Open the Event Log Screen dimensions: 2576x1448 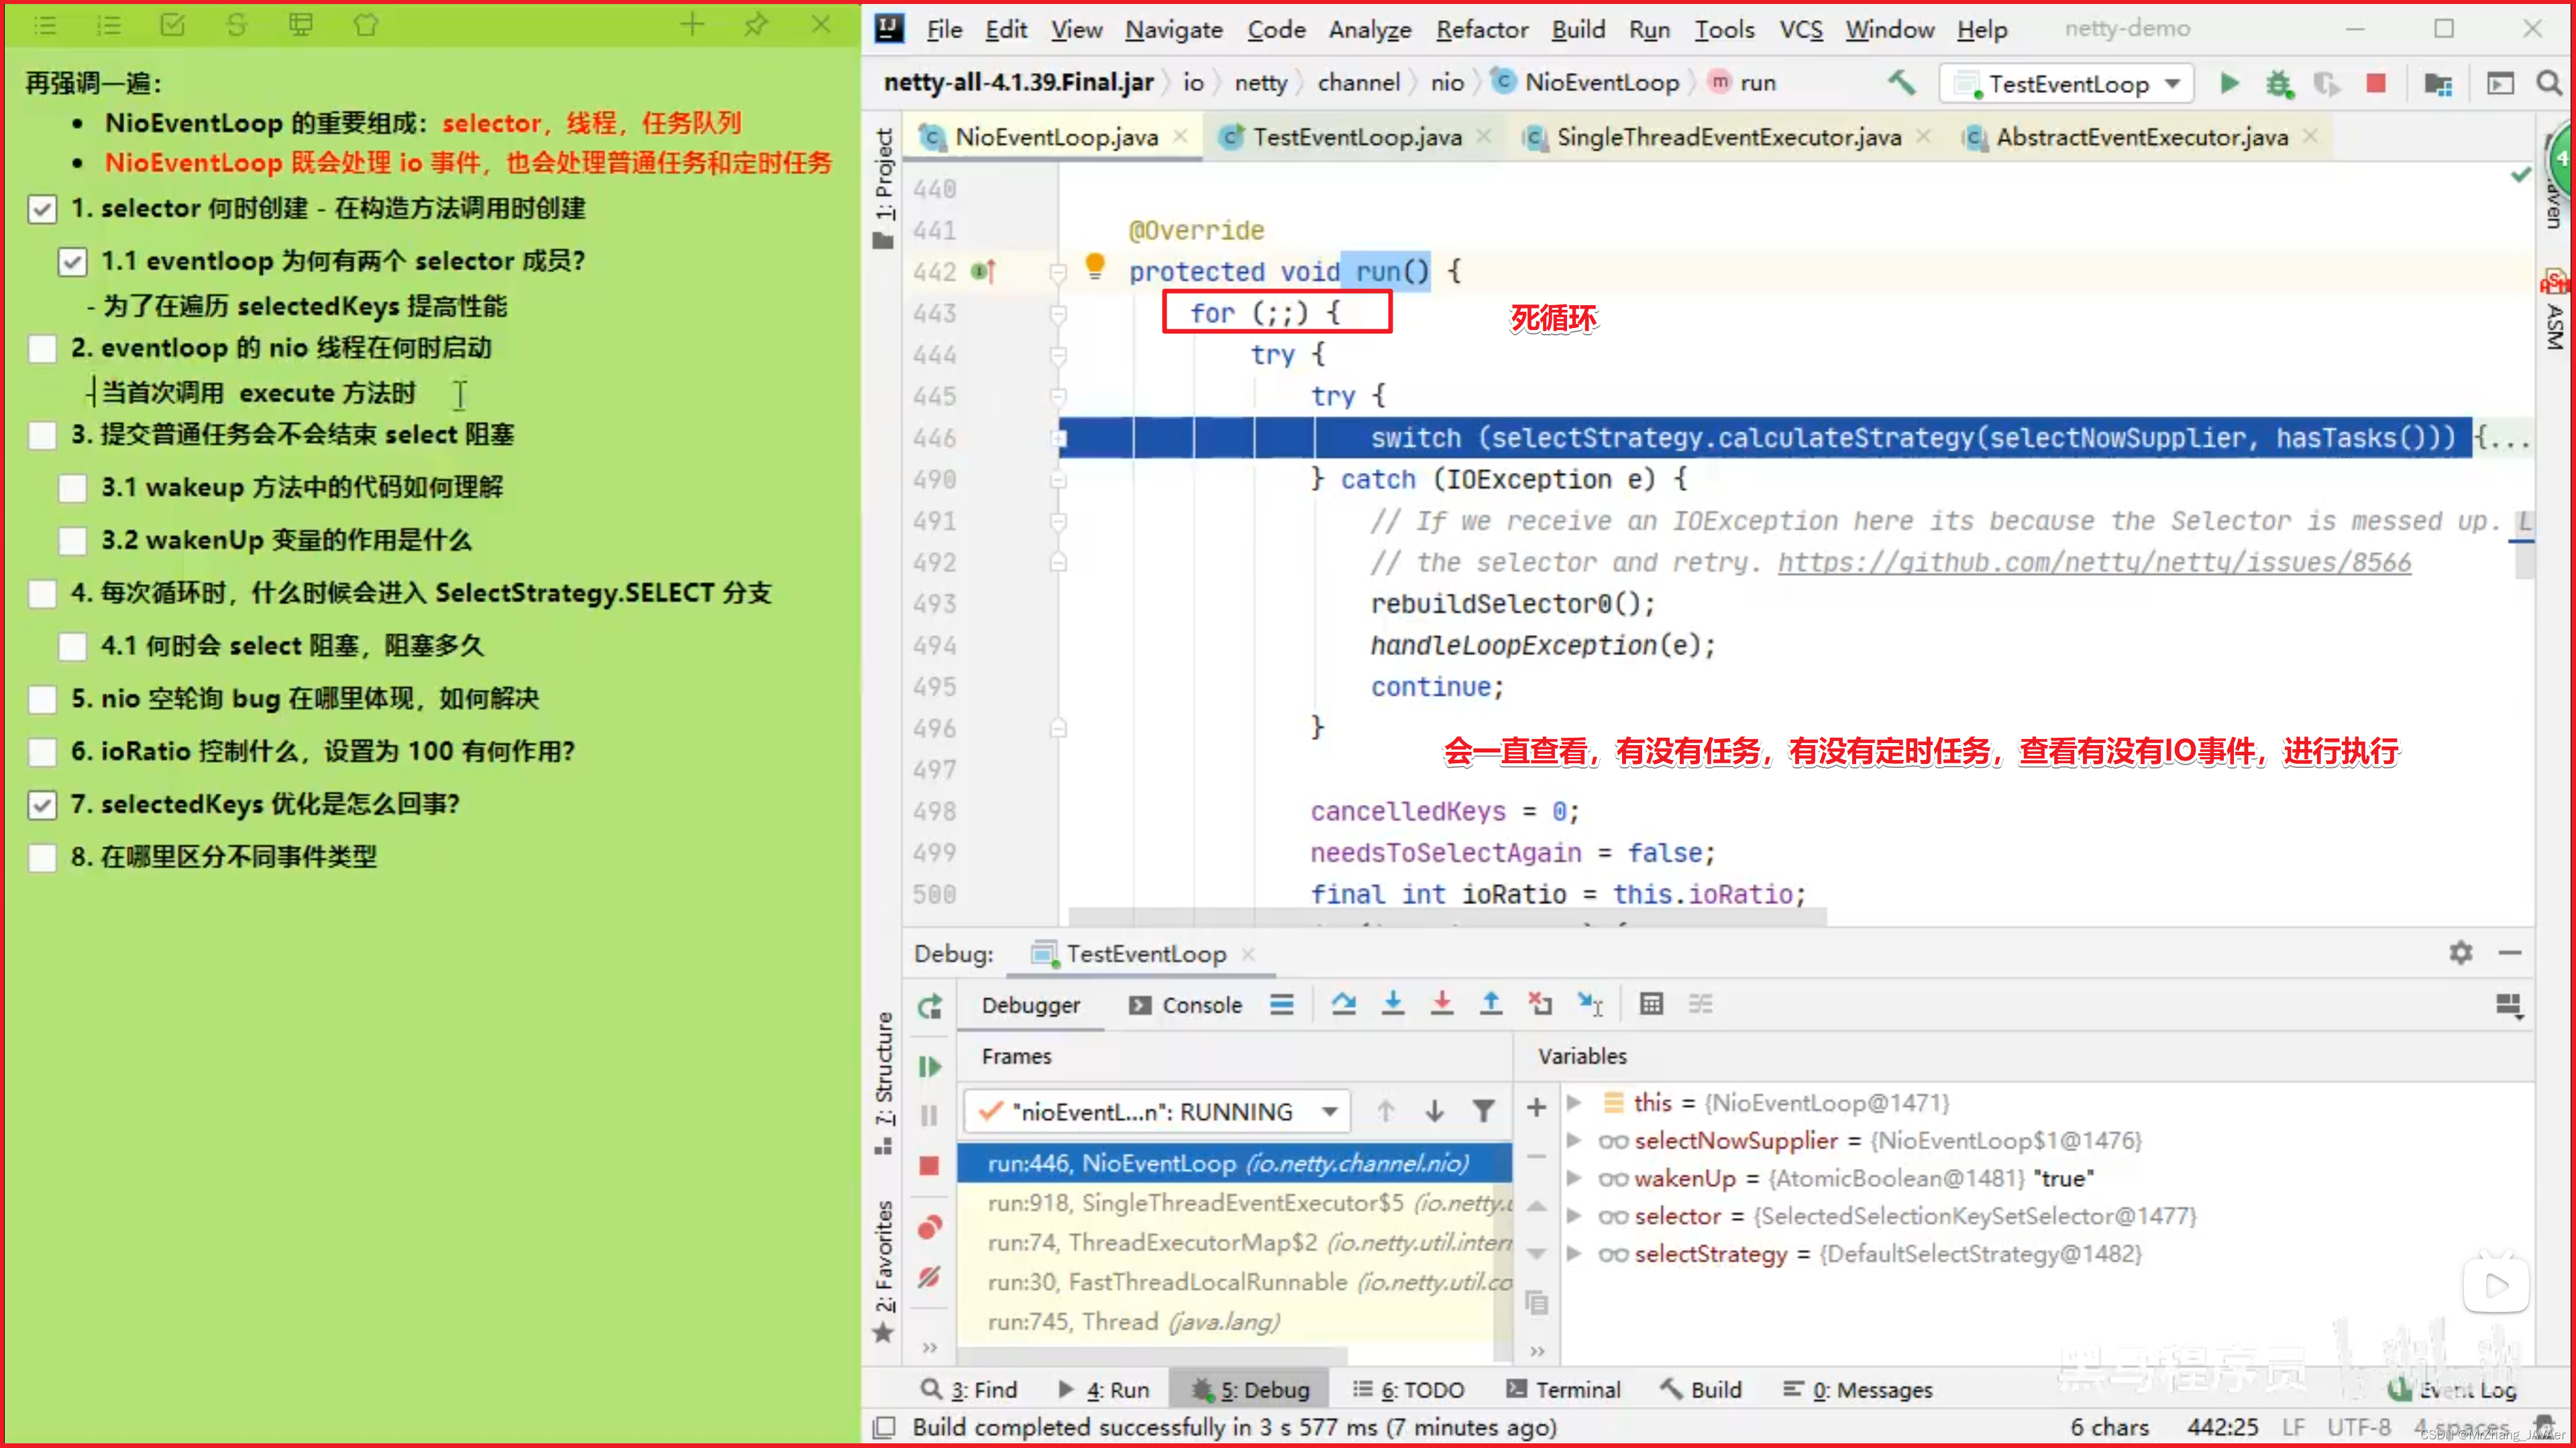click(2452, 1390)
